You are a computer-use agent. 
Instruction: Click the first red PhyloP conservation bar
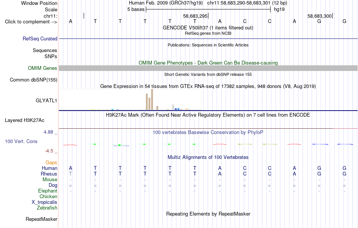pyautogui.click(x=70, y=145)
